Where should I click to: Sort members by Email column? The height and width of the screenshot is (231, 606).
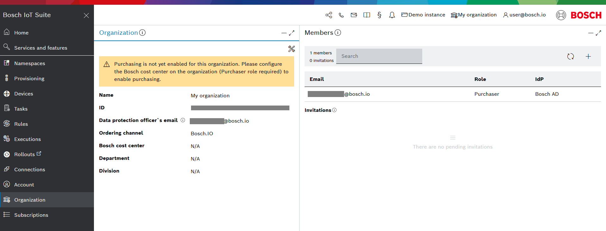(317, 79)
